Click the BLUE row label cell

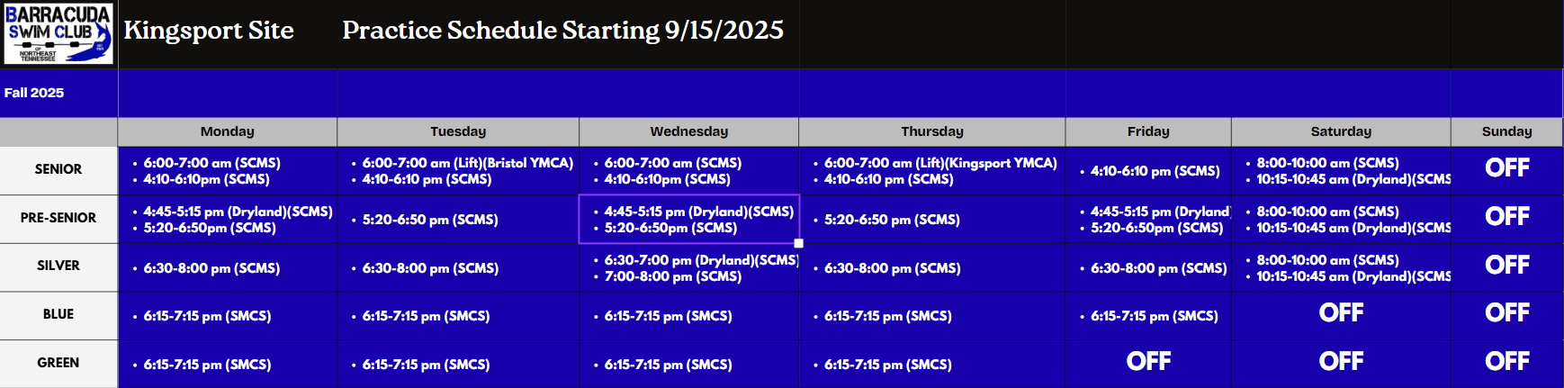tap(58, 314)
